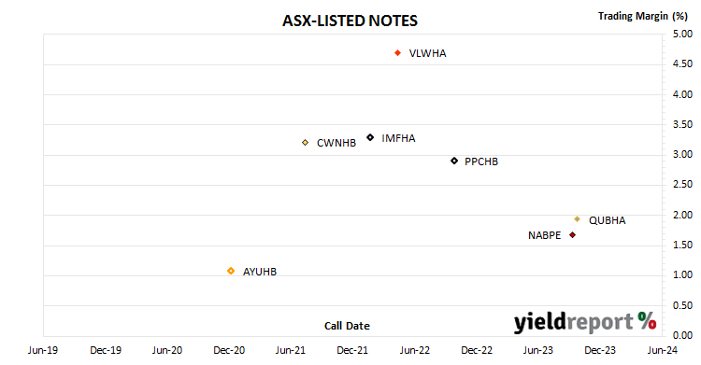Select the NABPE data label
The width and height of the screenshot is (701, 365).
tap(544, 235)
